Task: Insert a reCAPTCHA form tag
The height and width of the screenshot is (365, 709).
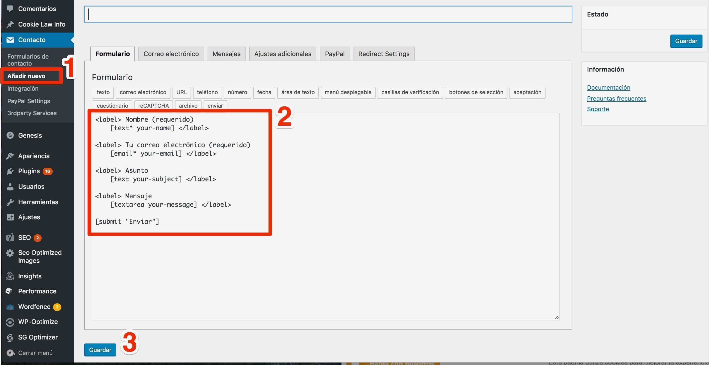Action: pos(153,106)
